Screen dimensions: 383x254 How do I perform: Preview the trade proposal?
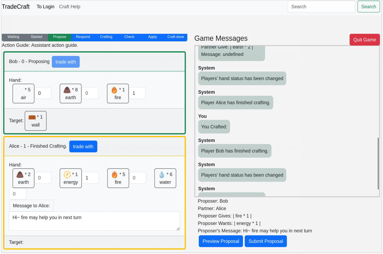coord(221,241)
